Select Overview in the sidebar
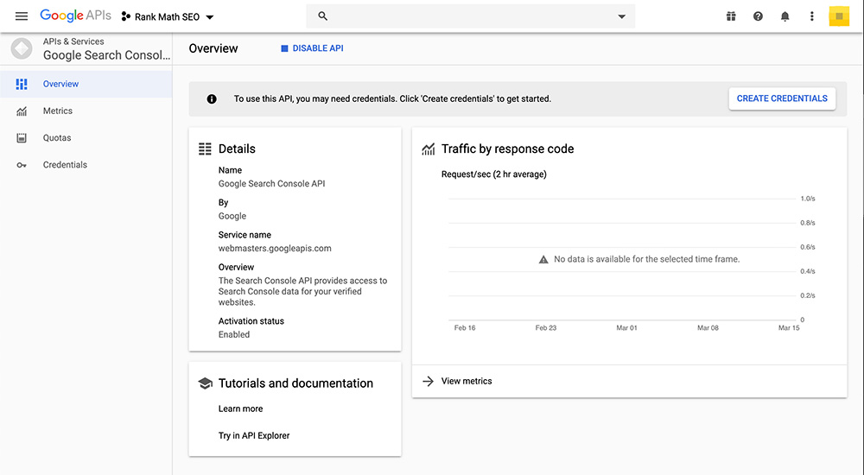864x475 pixels. 60,84
